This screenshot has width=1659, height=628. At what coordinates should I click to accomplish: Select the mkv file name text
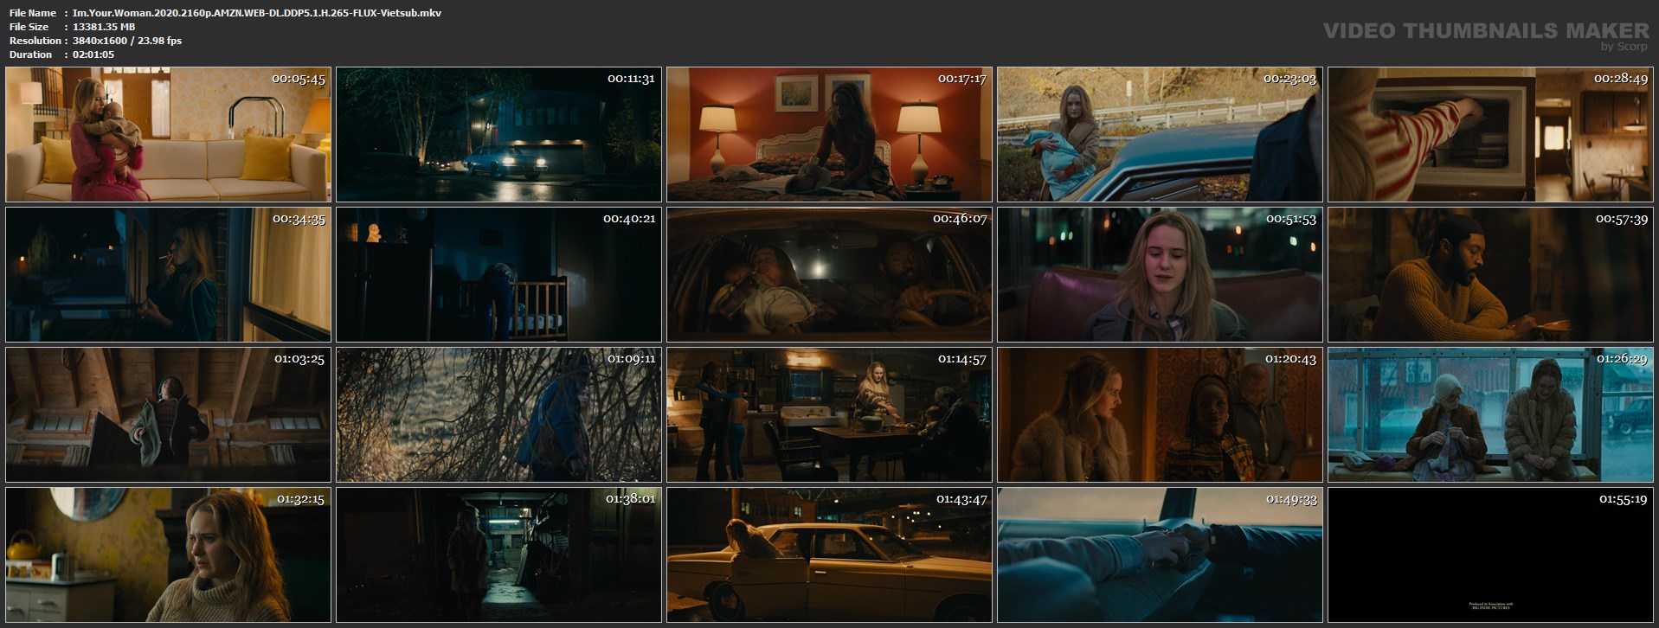(x=257, y=13)
